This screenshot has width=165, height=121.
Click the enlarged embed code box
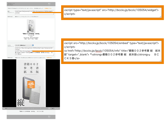tap(113, 51)
